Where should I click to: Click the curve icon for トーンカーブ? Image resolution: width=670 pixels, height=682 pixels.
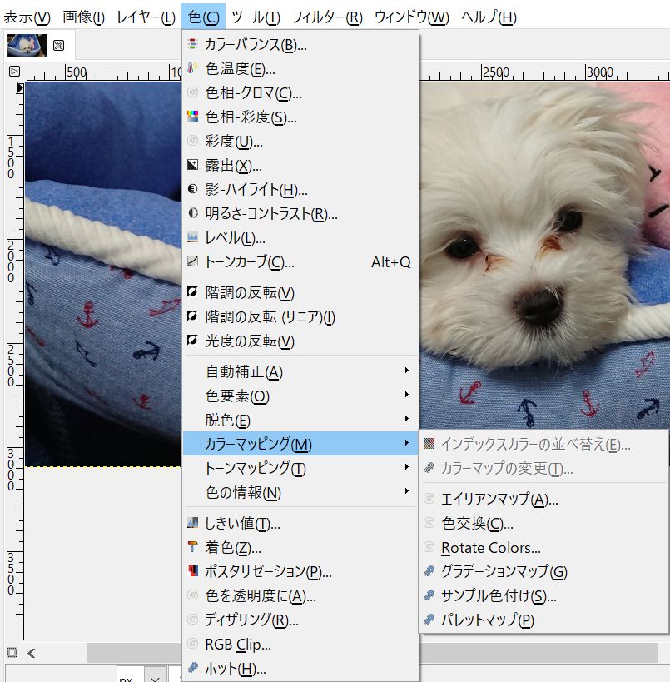(x=192, y=261)
